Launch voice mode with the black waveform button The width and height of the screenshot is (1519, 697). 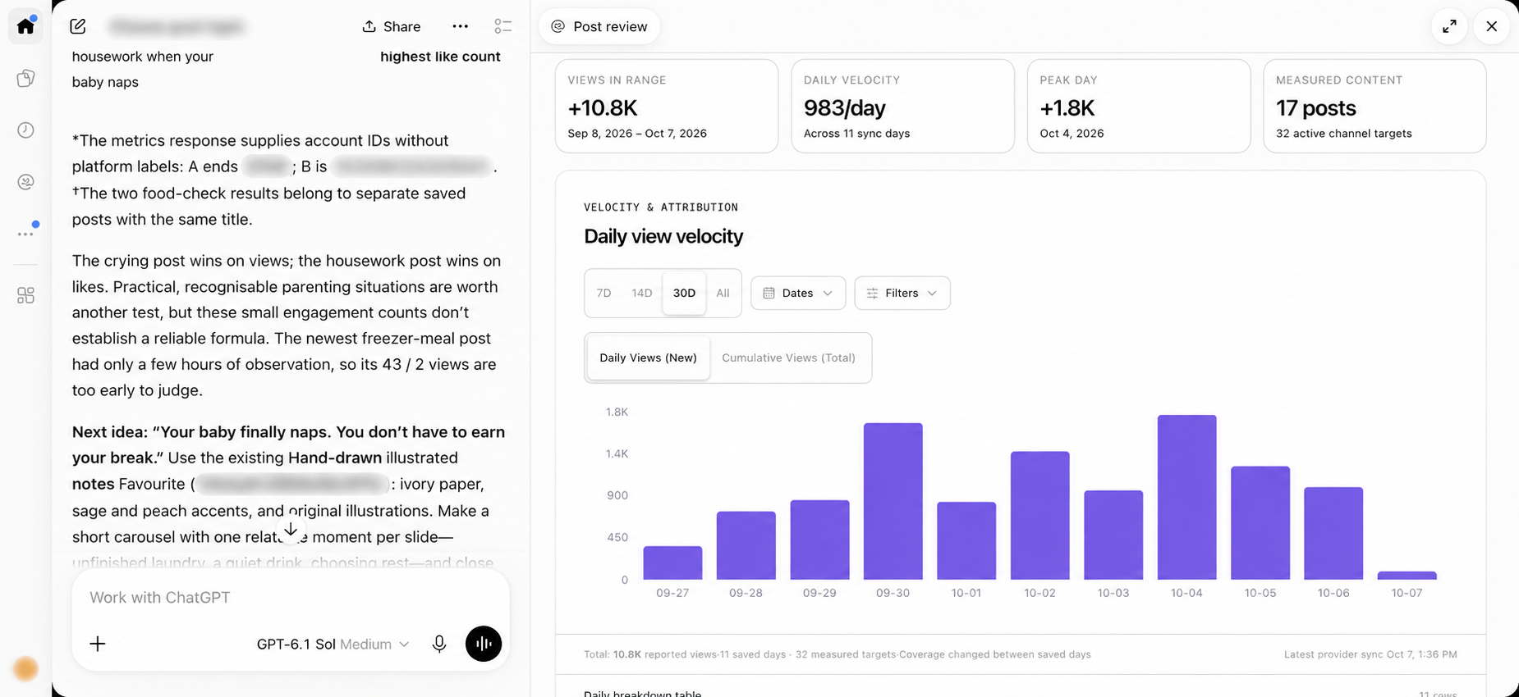click(484, 644)
